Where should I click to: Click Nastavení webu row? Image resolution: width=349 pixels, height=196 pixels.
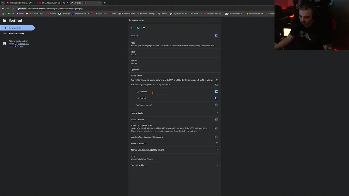coord(174,113)
